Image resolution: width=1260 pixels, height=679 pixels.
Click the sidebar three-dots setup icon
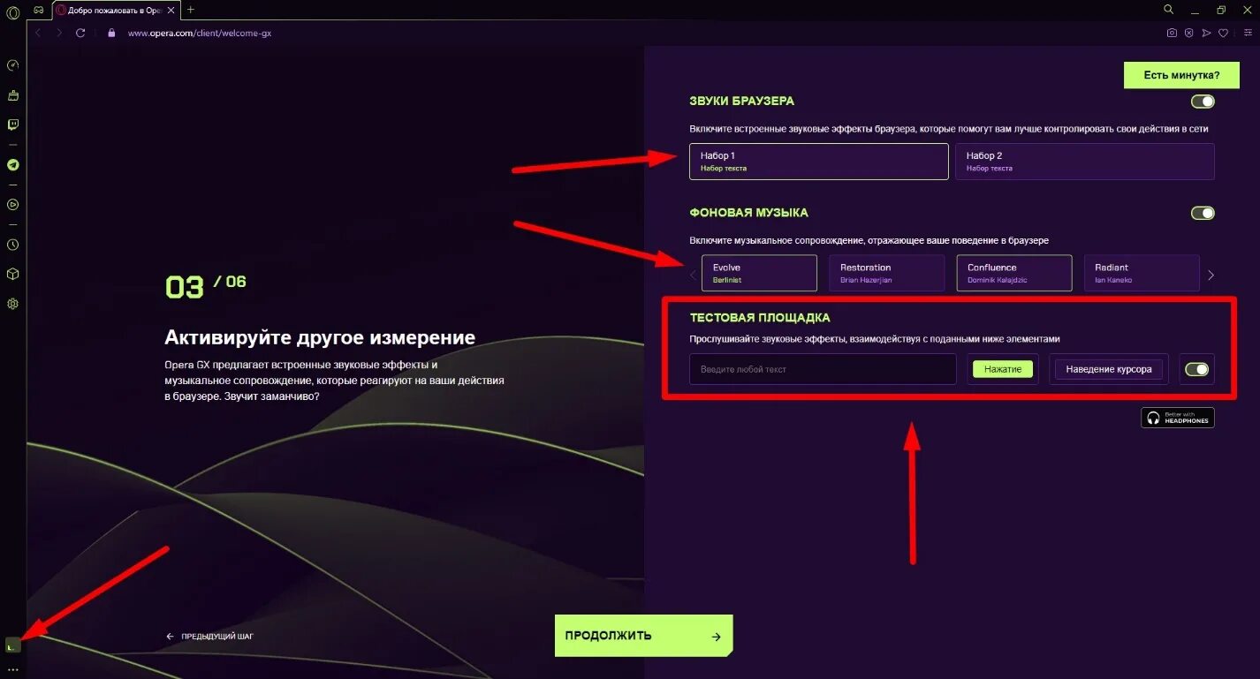click(x=12, y=670)
